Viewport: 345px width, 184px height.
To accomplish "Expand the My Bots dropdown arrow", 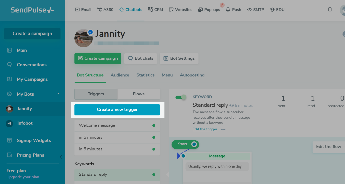I will point(58,94).
